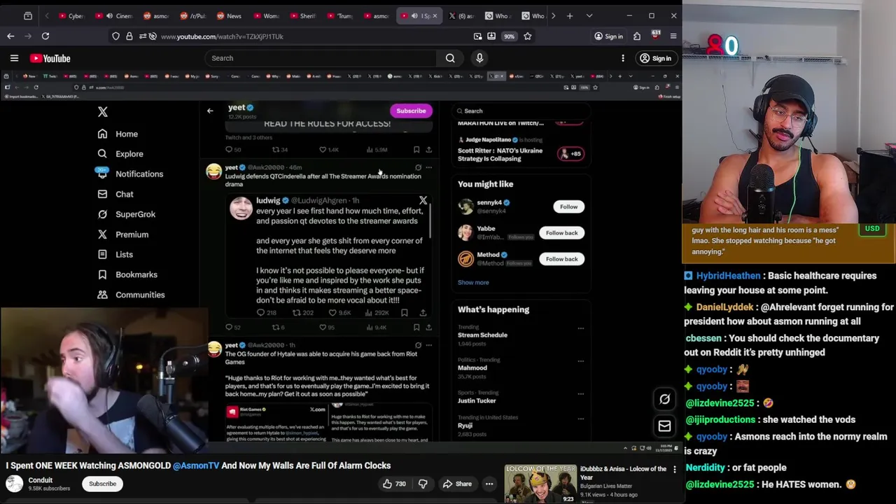
Task: Open more actions under the video
Action: pyautogui.click(x=489, y=484)
